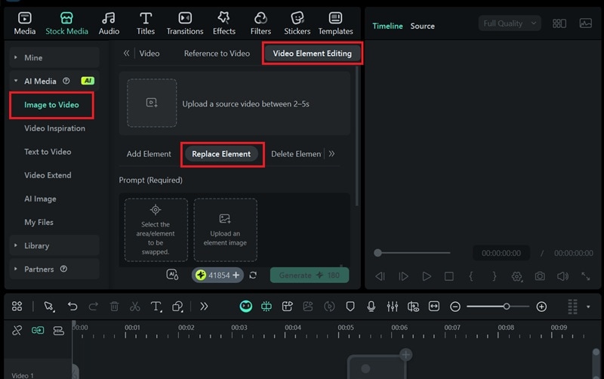Click the Generate button
This screenshot has width=604, height=379.
click(x=310, y=275)
